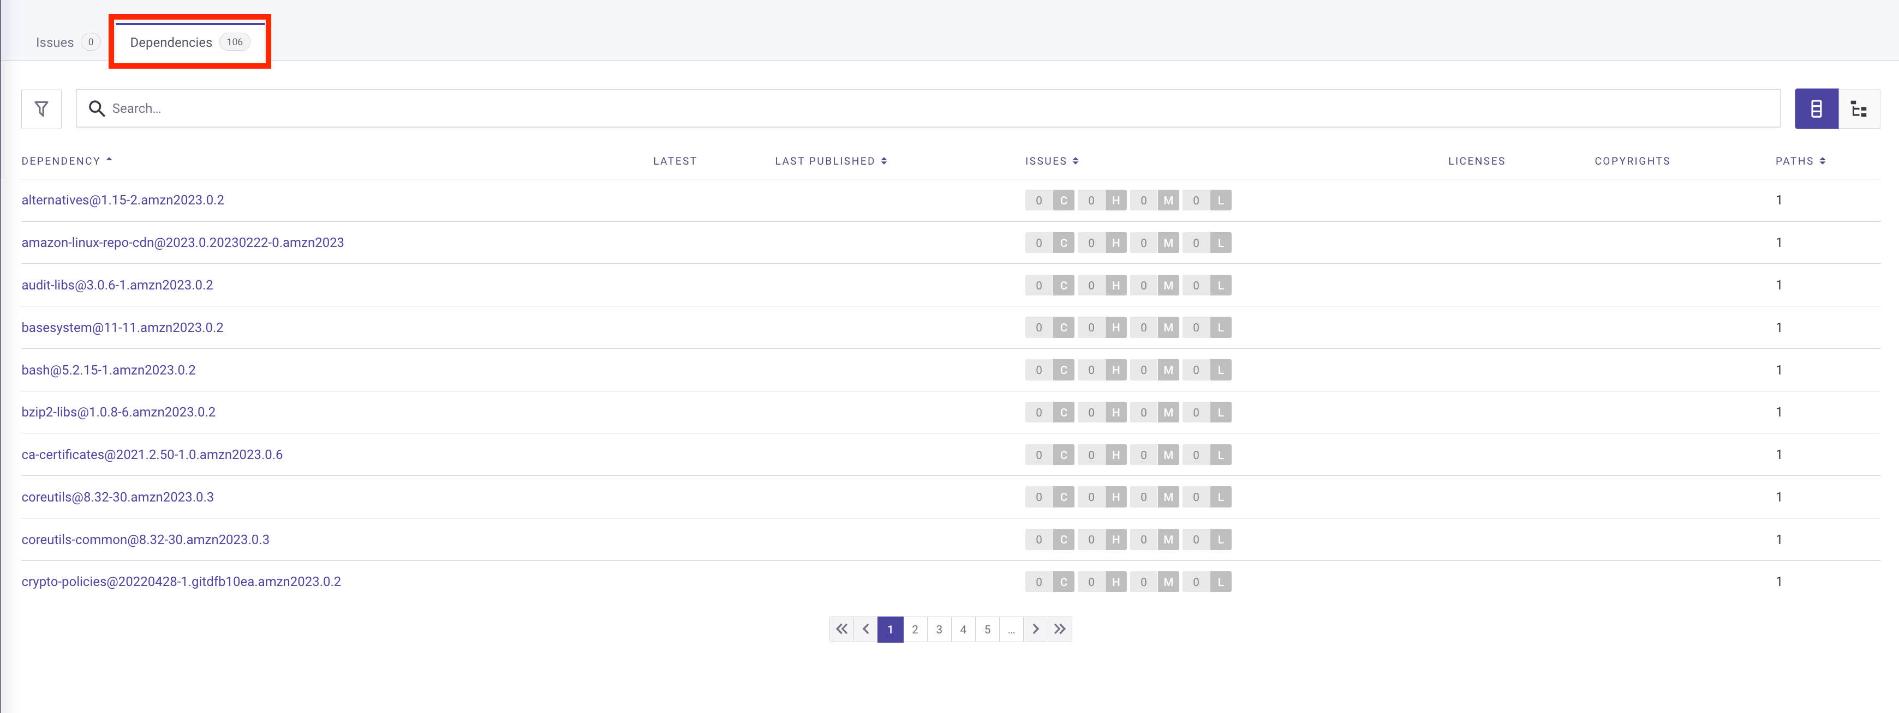This screenshot has height=713, width=1899.
Task: Go to next page arrow
Action: pyautogui.click(x=1035, y=629)
